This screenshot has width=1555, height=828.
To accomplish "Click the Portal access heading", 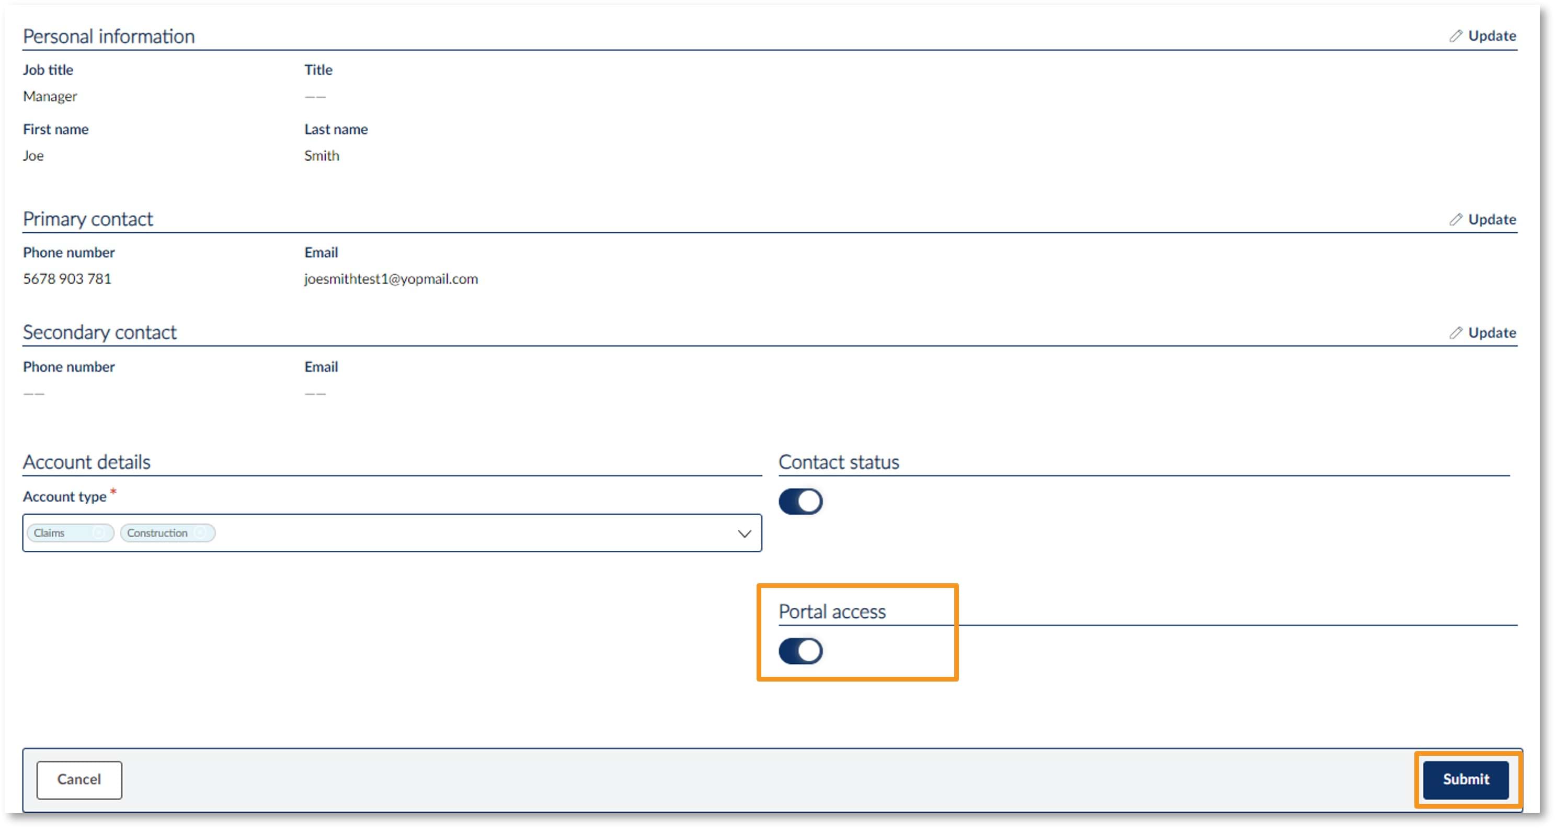I will (x=832, y=612).
